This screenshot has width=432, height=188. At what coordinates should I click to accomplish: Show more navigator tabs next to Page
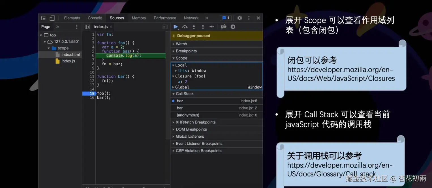coord(57,27)
